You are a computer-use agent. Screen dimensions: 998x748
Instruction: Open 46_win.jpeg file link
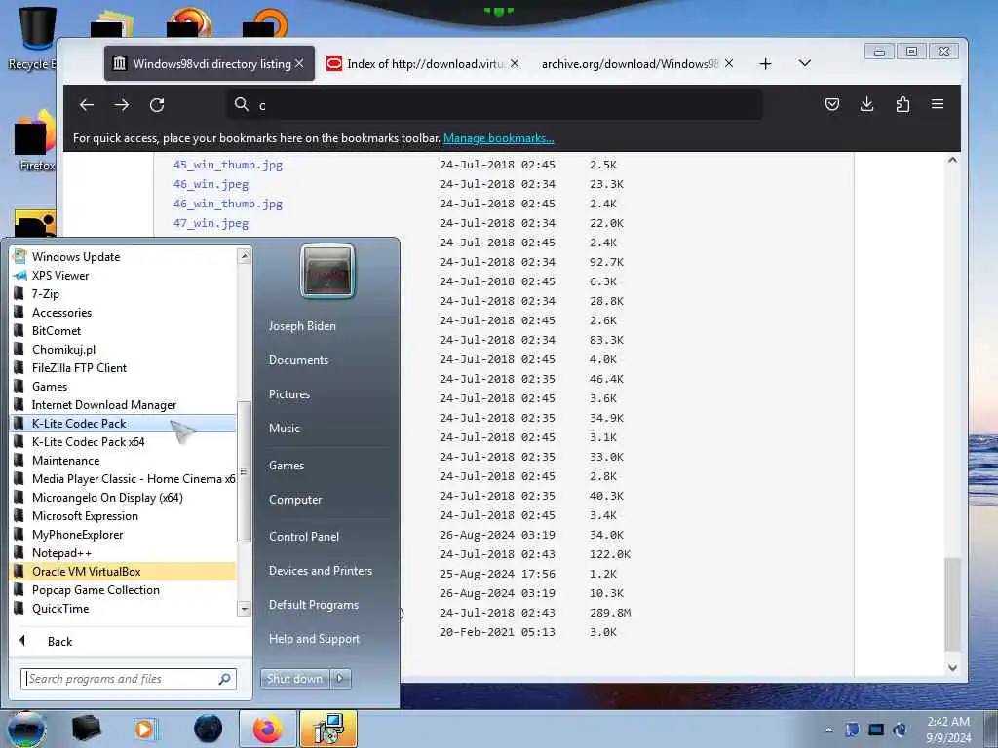point(211,184)
